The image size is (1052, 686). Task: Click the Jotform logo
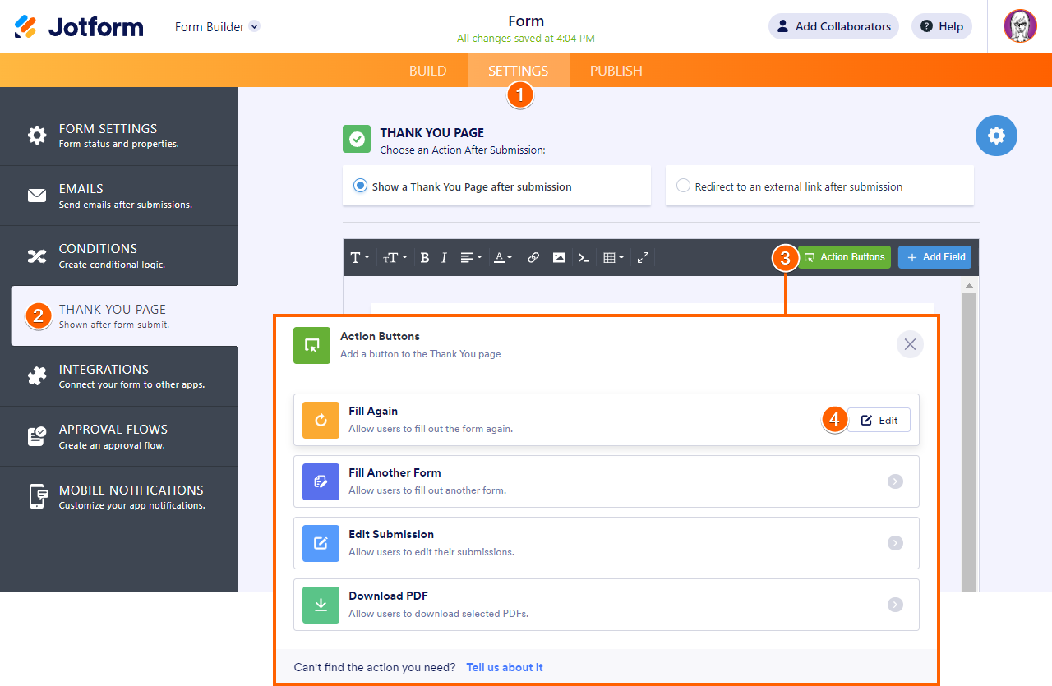[79, 26]
